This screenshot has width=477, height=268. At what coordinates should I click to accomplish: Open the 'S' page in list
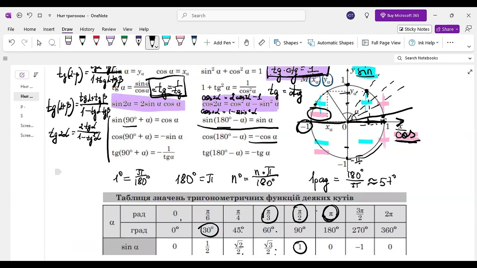point(26,116)
